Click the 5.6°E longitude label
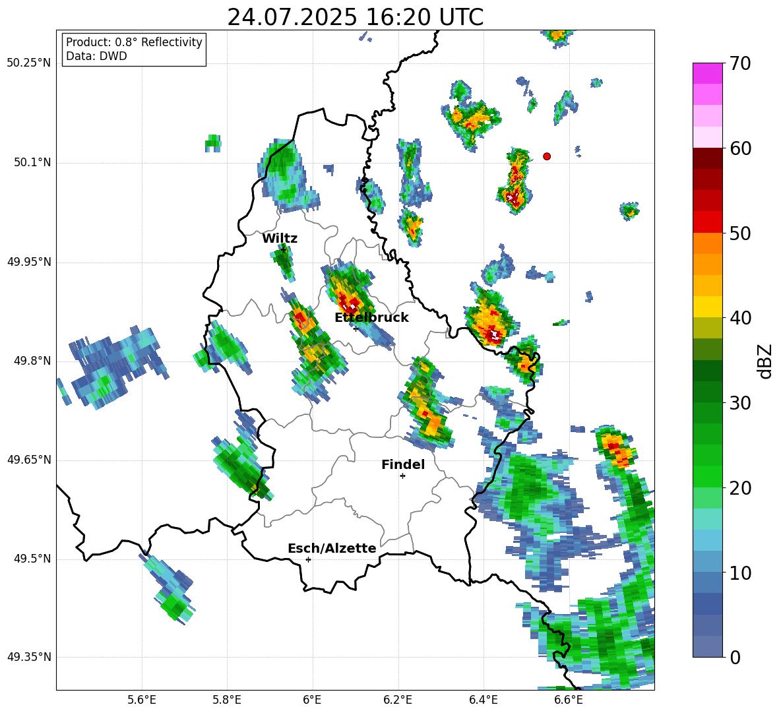The height and width of the screenshot is (713, 781). click(142, 700)
